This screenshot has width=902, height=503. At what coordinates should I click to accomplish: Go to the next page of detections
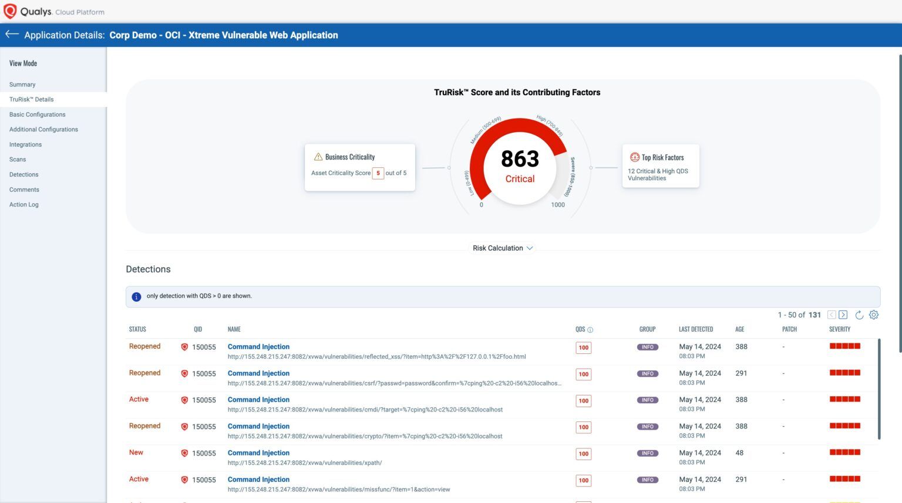[x=843, y=315]
